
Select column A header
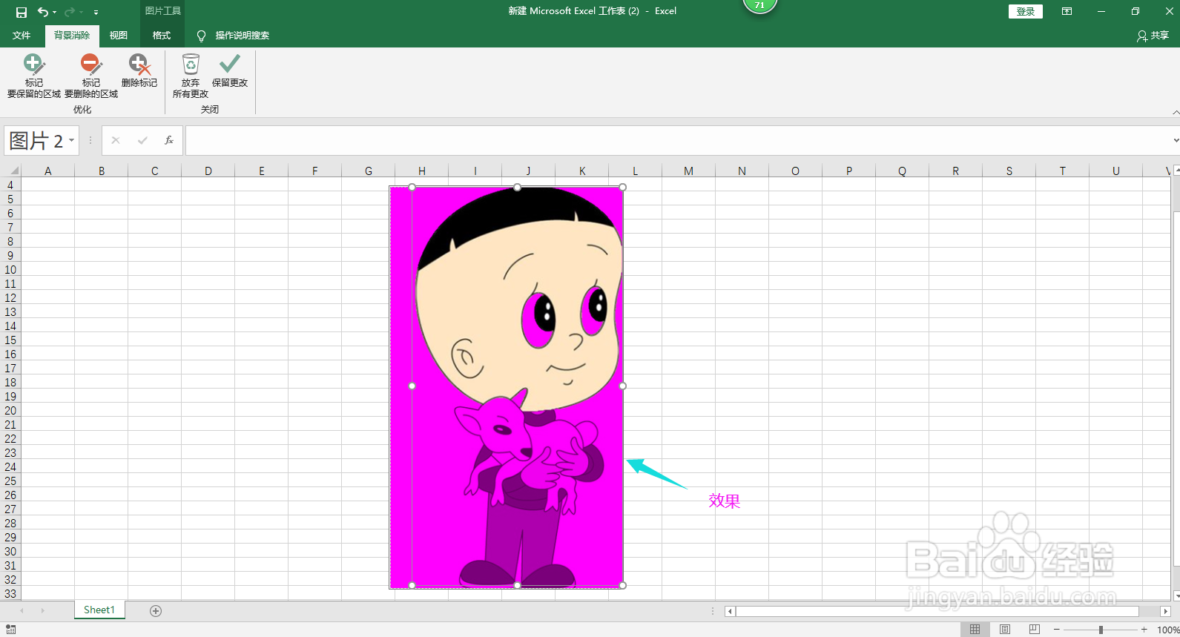click(48, 171)
